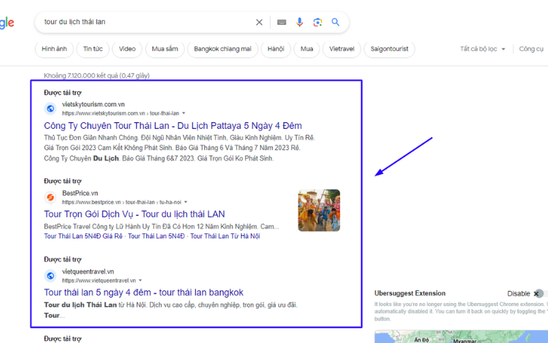548x343 pixels.
Task: Select the 'Mua' suggestion chip
Action: click(x=307, y=49)
